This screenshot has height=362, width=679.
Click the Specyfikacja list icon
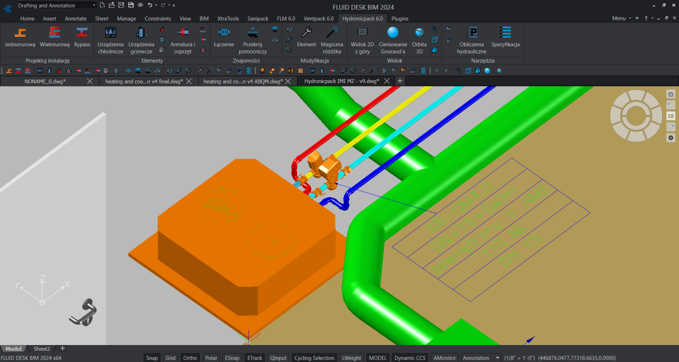[x=505, y=33]
